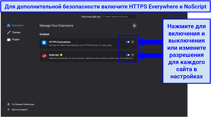The width and height of the screenshot is (211, 117).
Task: Switch to the Plugins section
Action: click(13, 39)
